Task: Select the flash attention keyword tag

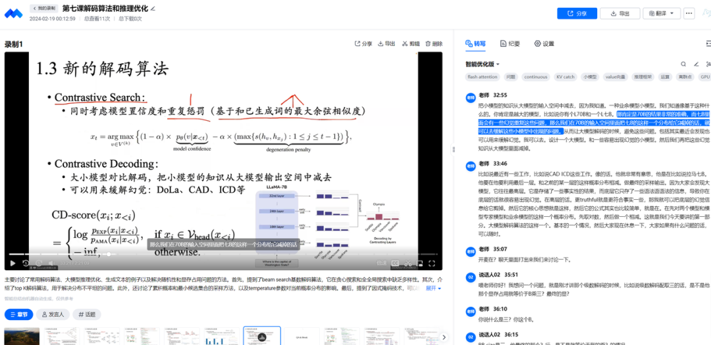Action: click(x=483, y=77)
